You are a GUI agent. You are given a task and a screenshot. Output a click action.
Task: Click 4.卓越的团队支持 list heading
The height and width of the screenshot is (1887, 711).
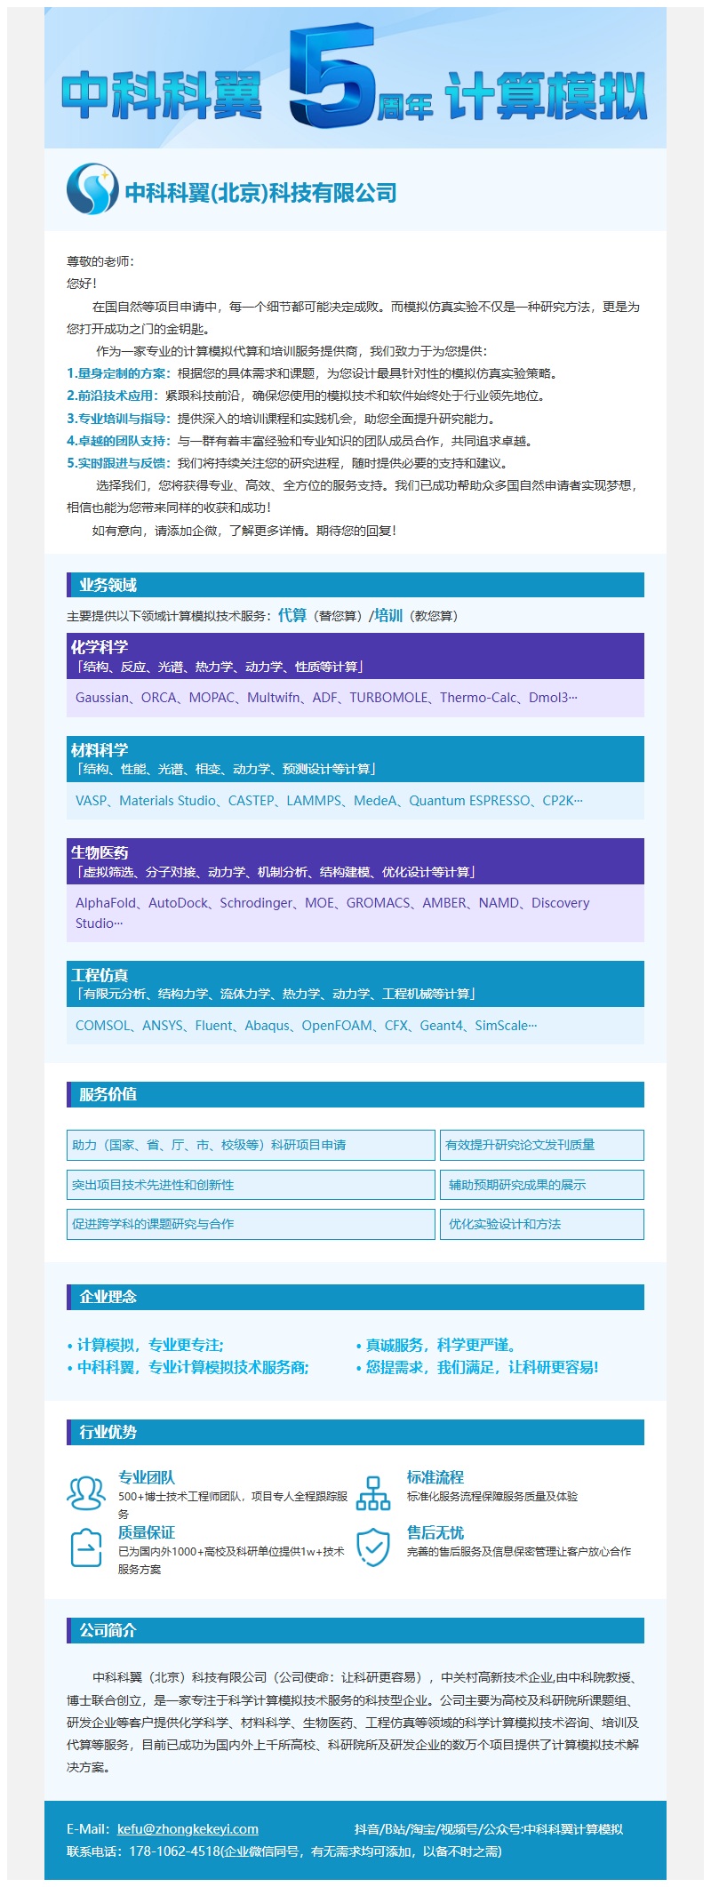point(118,440)
